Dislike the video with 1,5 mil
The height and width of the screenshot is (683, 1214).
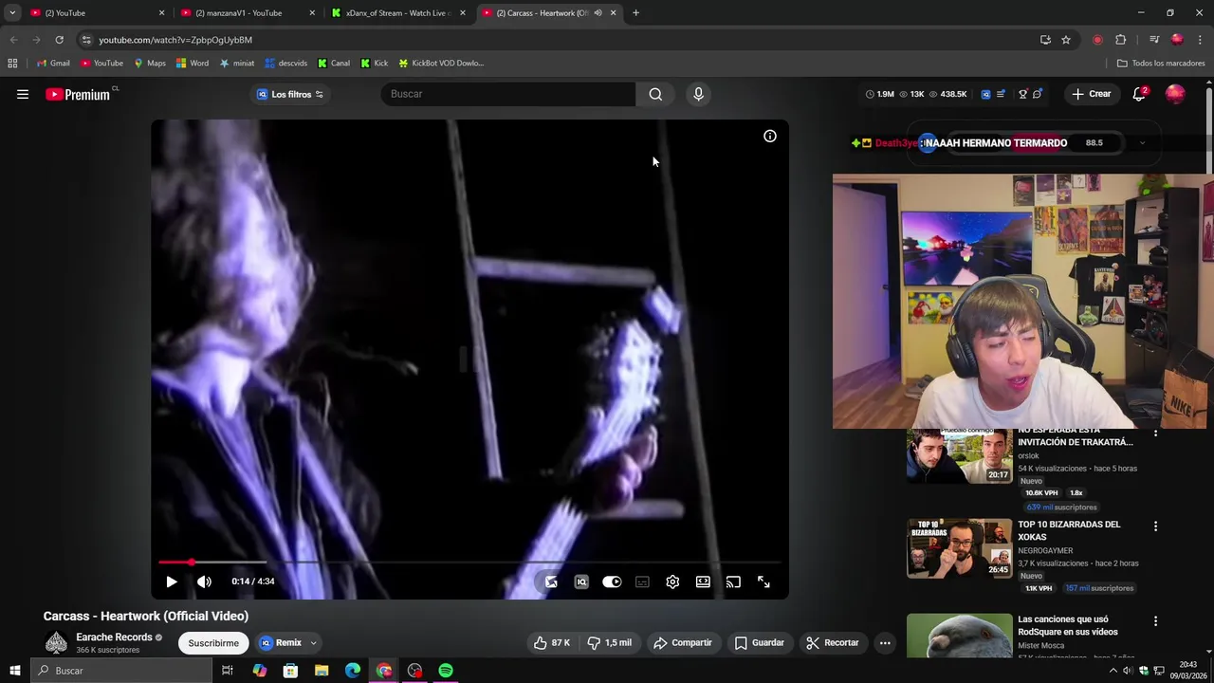pos(609,643)
